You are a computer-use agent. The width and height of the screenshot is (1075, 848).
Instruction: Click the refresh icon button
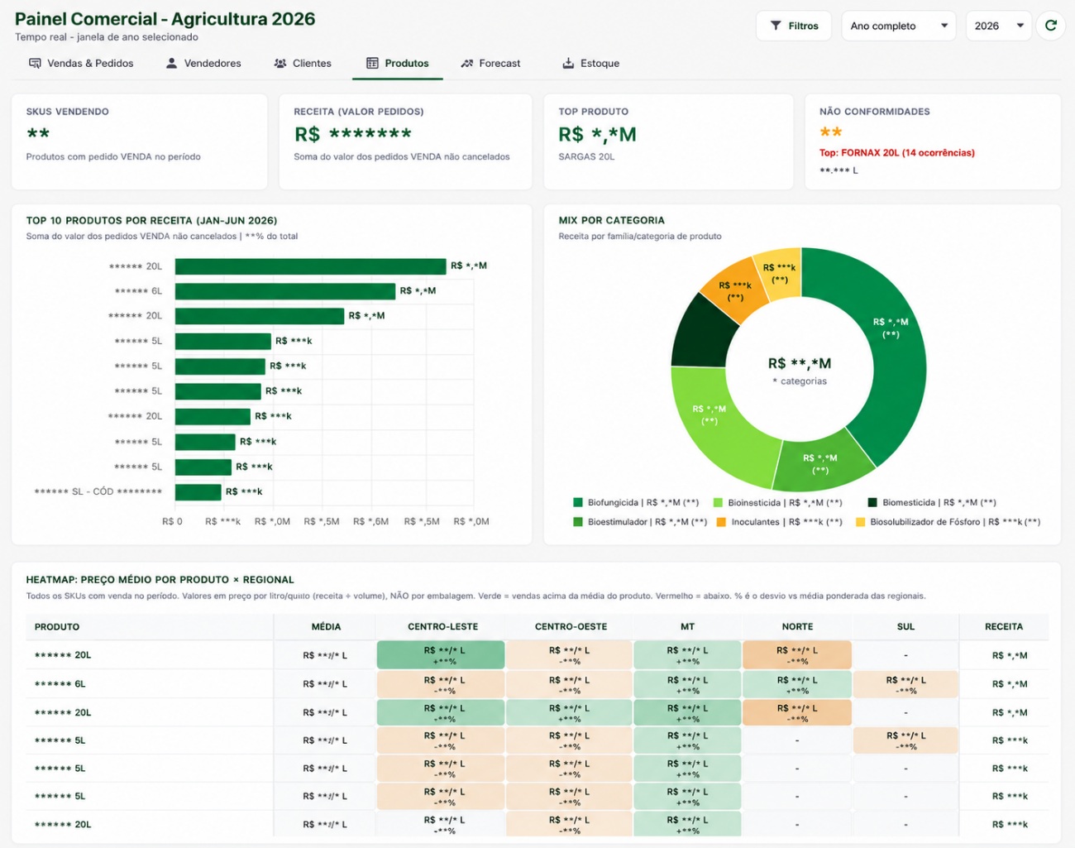coord(1051,26)
